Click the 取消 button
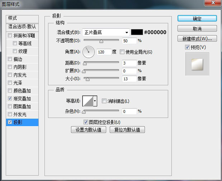Image resolution: width=222 pixels, height=181 pixels. click(197, 29)
